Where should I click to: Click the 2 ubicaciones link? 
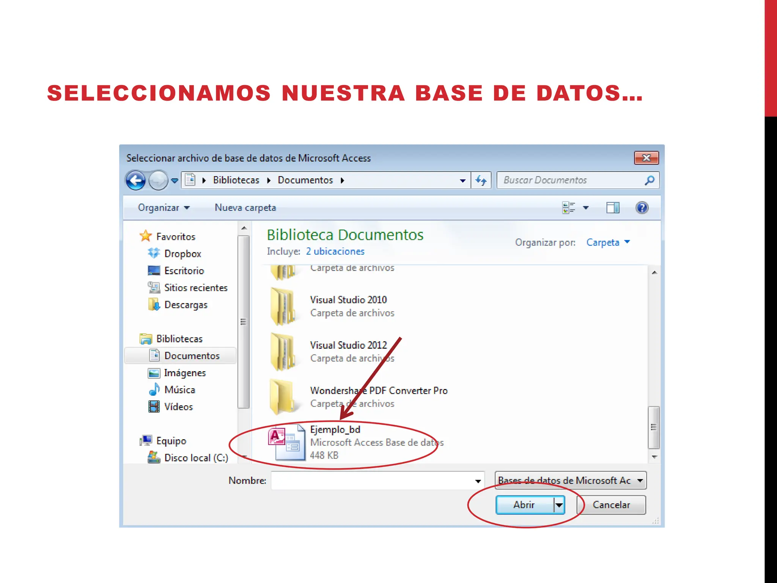[335, 251]
